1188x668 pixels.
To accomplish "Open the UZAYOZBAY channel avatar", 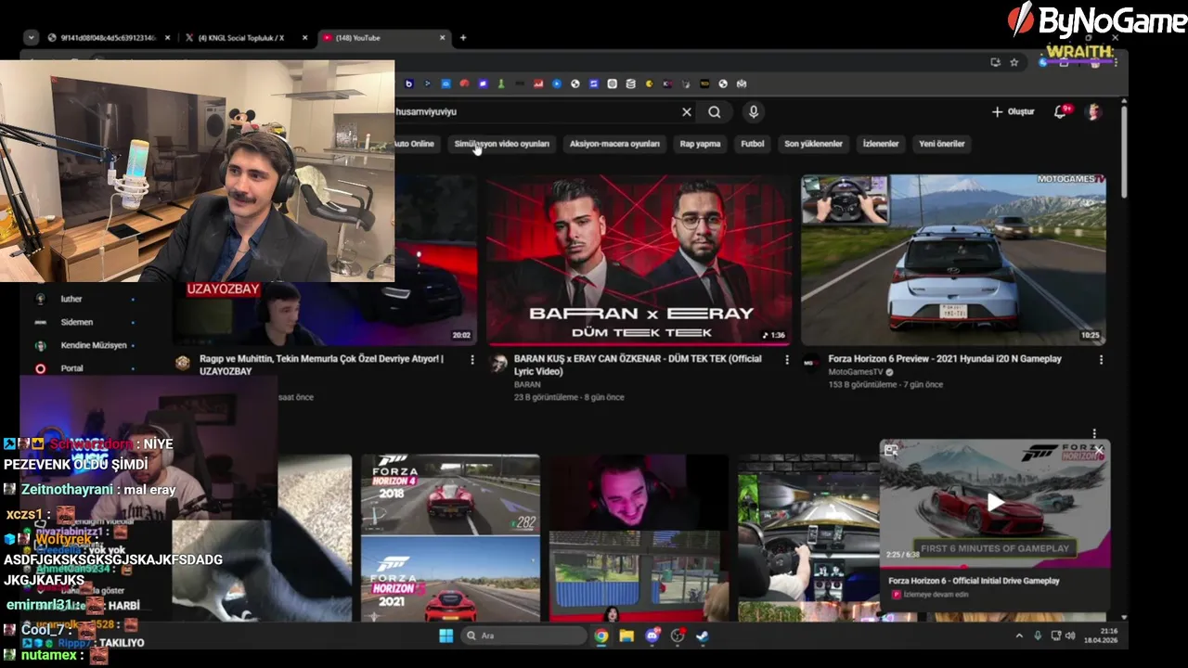I will [x=183, y=363].
